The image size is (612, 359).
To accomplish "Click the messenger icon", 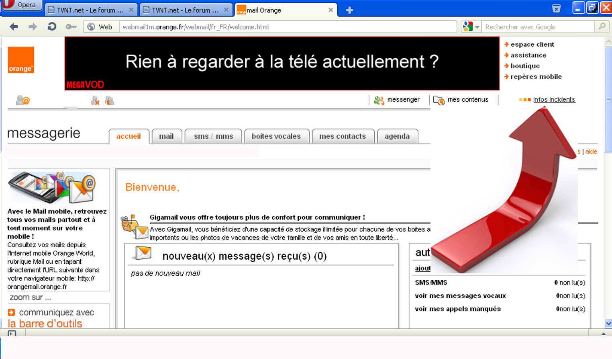I will 379,100.
